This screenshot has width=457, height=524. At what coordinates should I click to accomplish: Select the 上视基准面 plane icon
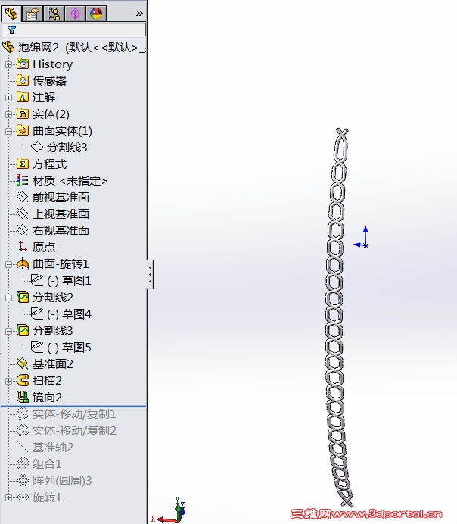(x=23, y=214)
